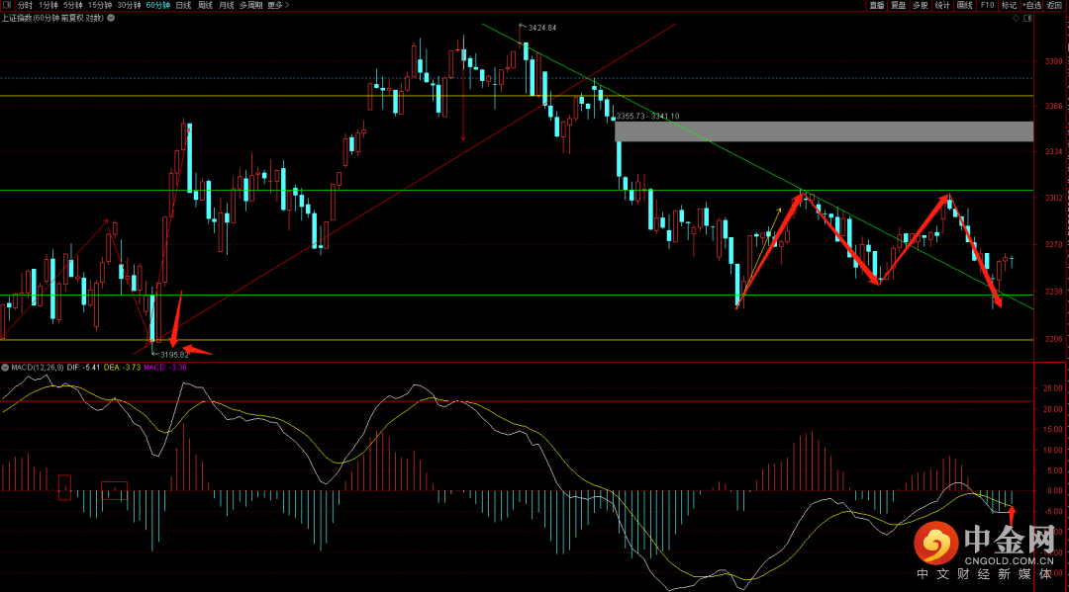This screenshot has width=1069, height=592.
Task: Switch to the 周线 weekly chart
Action: click(x=205, y=5)
